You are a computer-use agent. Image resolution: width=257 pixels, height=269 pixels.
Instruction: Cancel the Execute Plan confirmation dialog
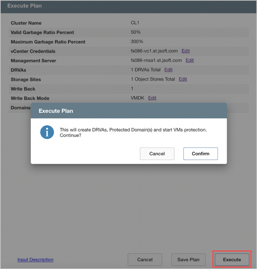[157, 153]
